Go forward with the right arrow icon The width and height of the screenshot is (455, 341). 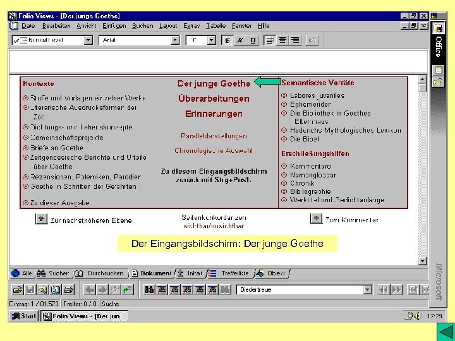pyautogui.click(x=102, y=290)
